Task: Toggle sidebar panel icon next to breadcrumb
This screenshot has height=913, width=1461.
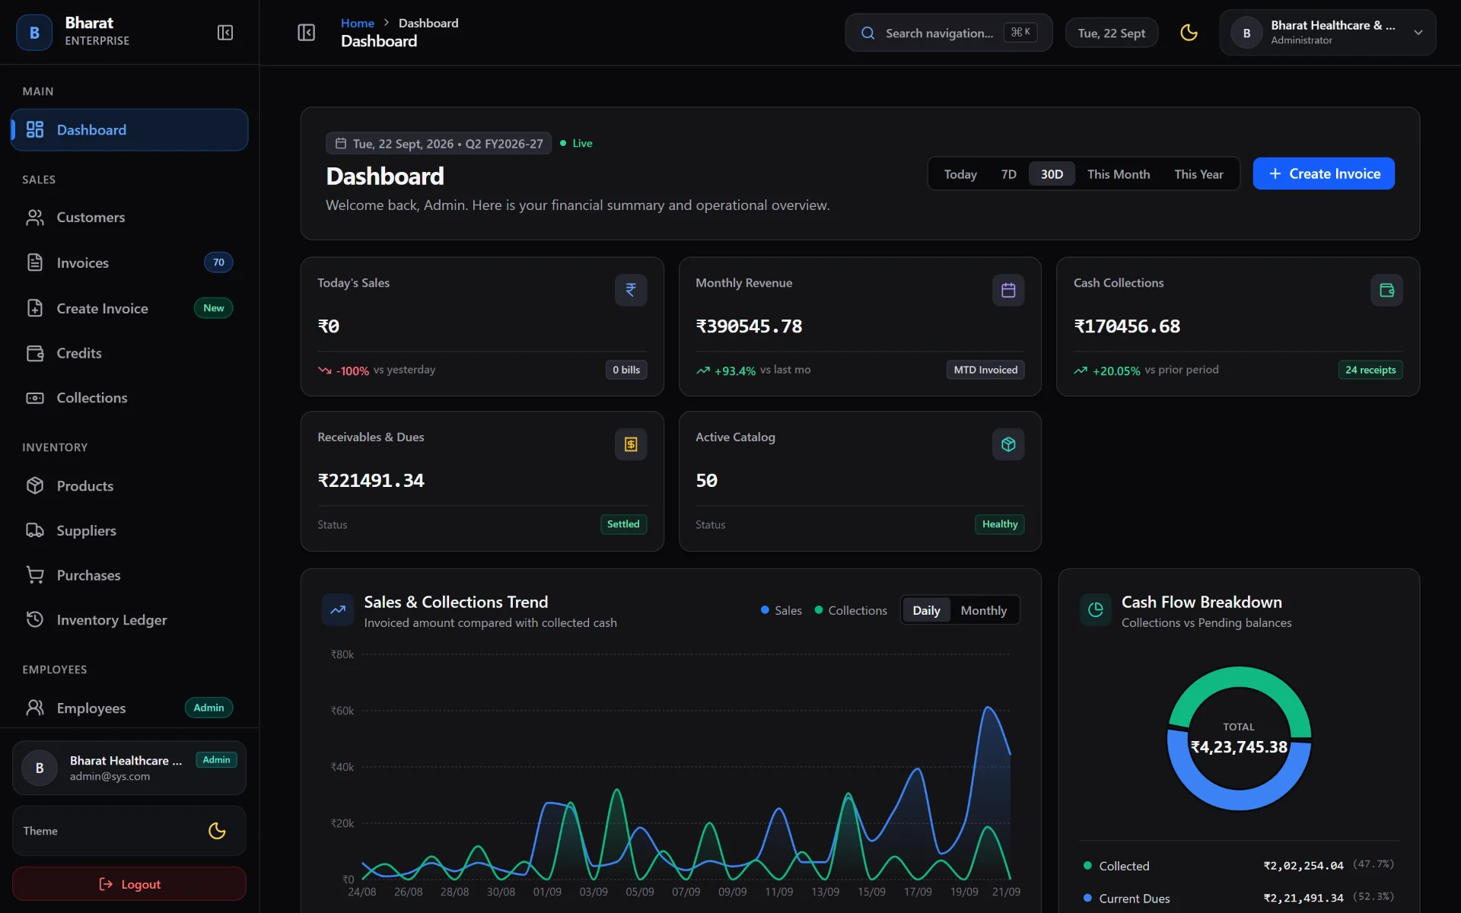Action: 306,33
